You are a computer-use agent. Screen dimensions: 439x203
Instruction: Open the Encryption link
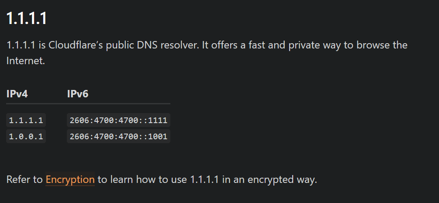point(70,179)
